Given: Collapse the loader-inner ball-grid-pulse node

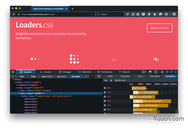Looking at the screenshot, I should (21, 96).
